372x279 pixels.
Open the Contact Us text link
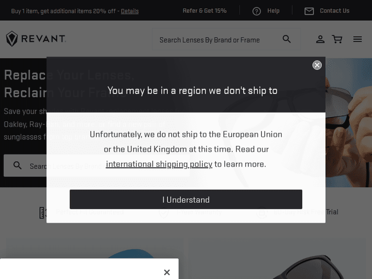(334, 11)
